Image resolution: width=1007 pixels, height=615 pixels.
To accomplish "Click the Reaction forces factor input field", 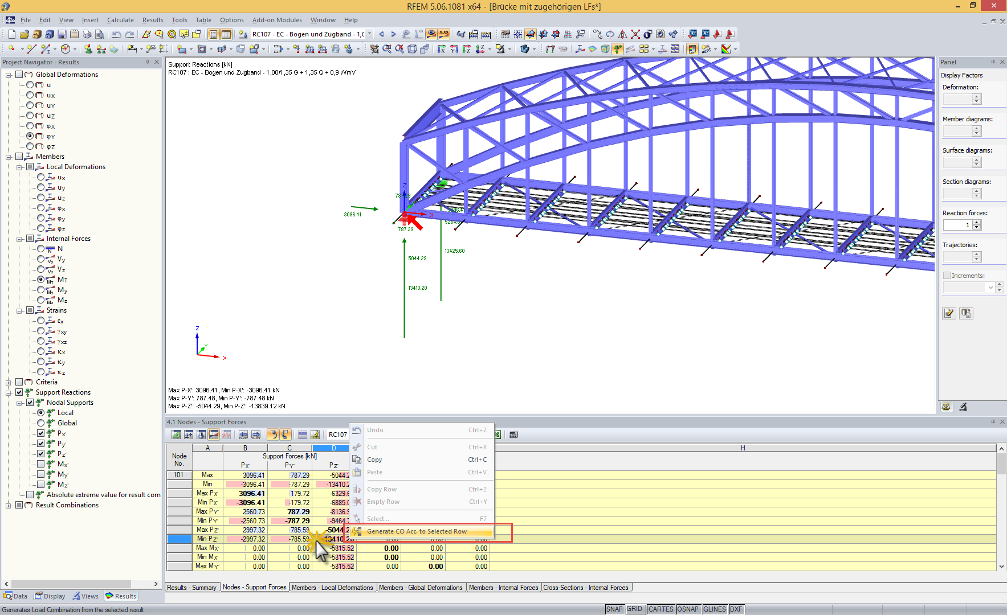I will tap(957, 225).
